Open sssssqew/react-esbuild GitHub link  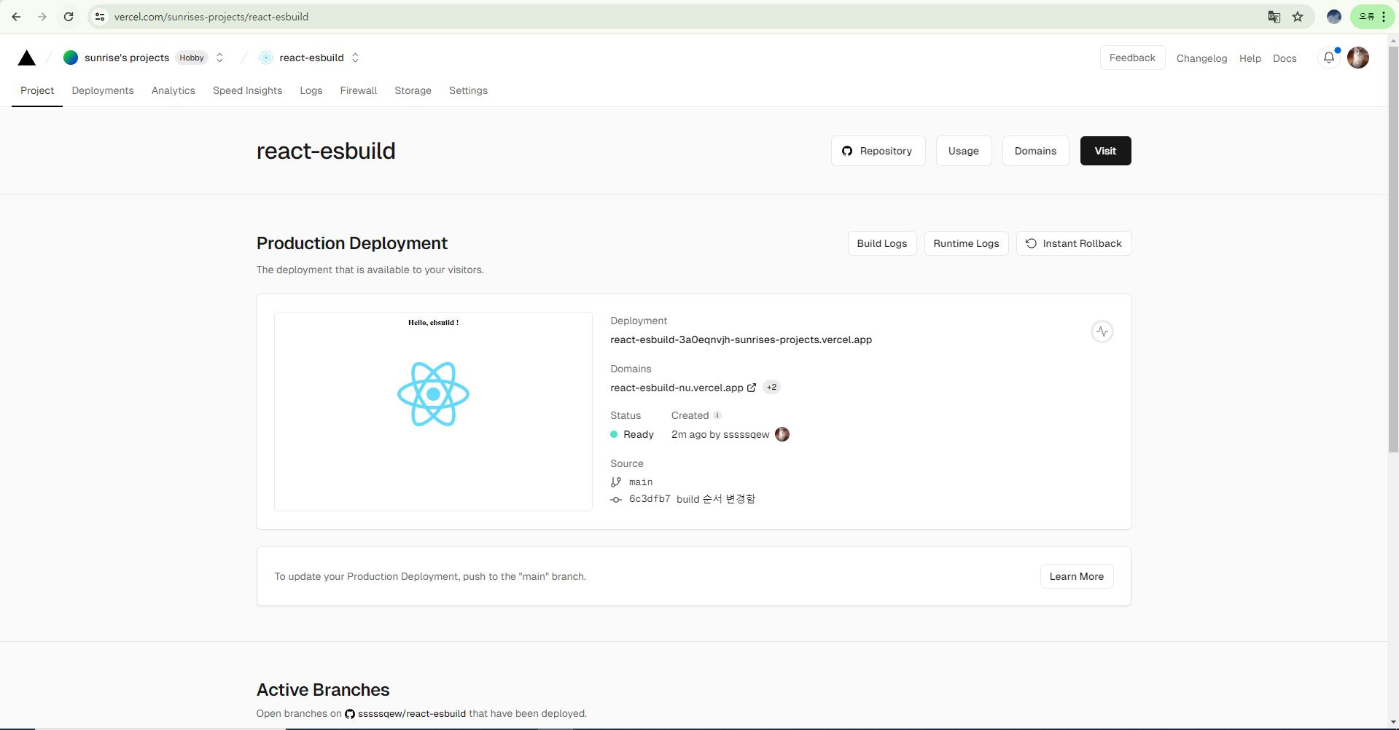[x=411, y=713]
